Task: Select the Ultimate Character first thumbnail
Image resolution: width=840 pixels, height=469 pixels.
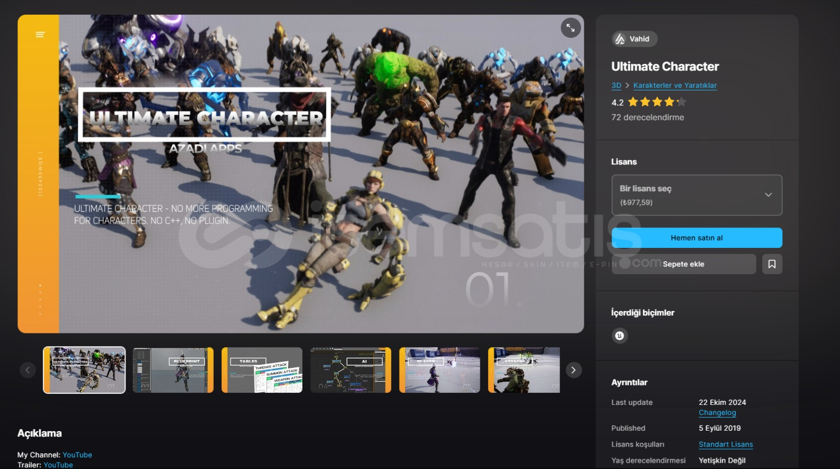Action: pos(84,370)
